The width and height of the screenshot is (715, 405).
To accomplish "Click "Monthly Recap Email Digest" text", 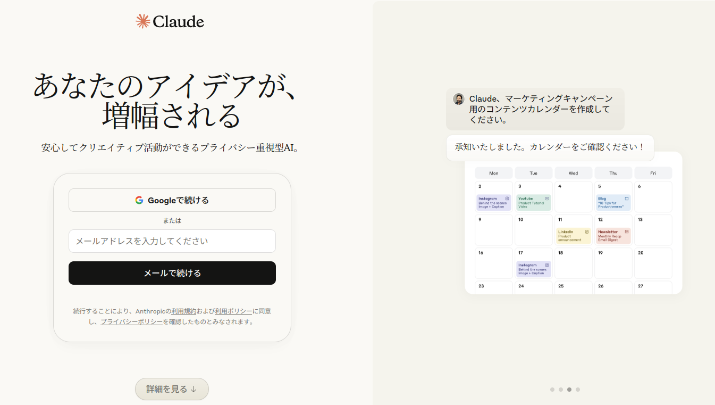I will [x=610, y=238].
